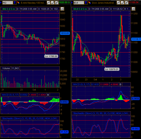The image size is (141, 139).
Task: Expand the /NQ symbol dropdown arrow
Action: tap(15, 3)
